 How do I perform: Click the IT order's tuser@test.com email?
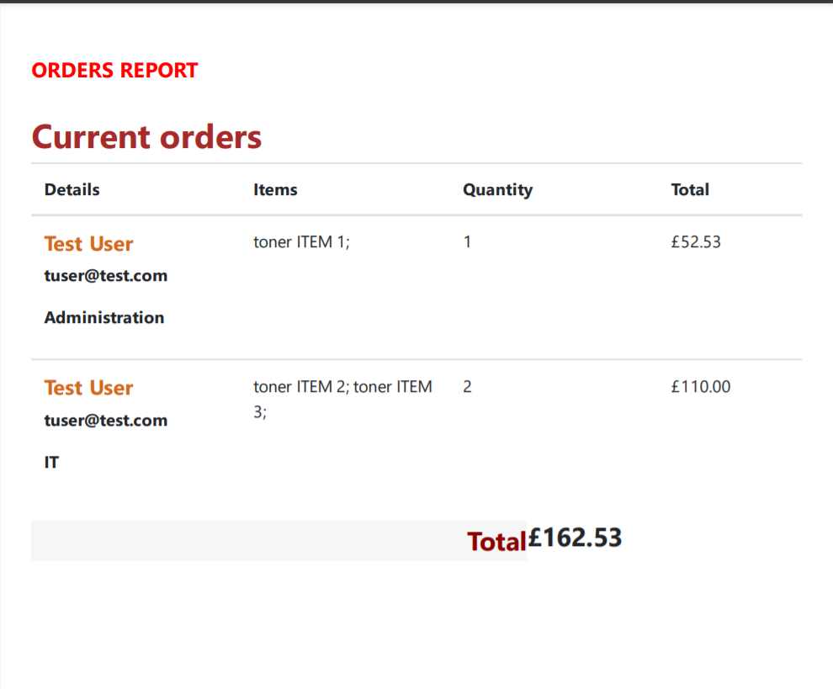(x=106, y=420)
